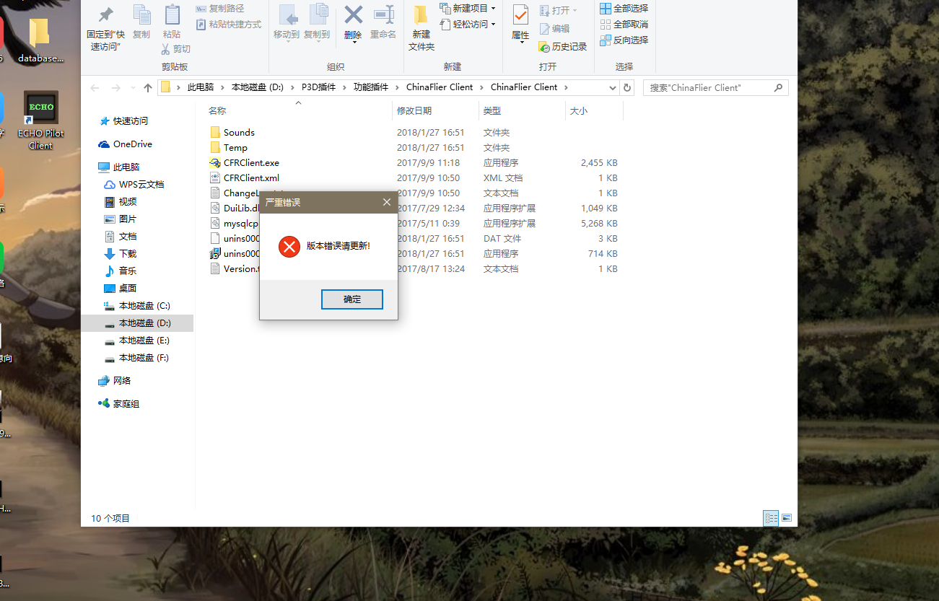Click 此电脑 in the address breadcrumb
This screenshot has height=601, width=939.
201,87
